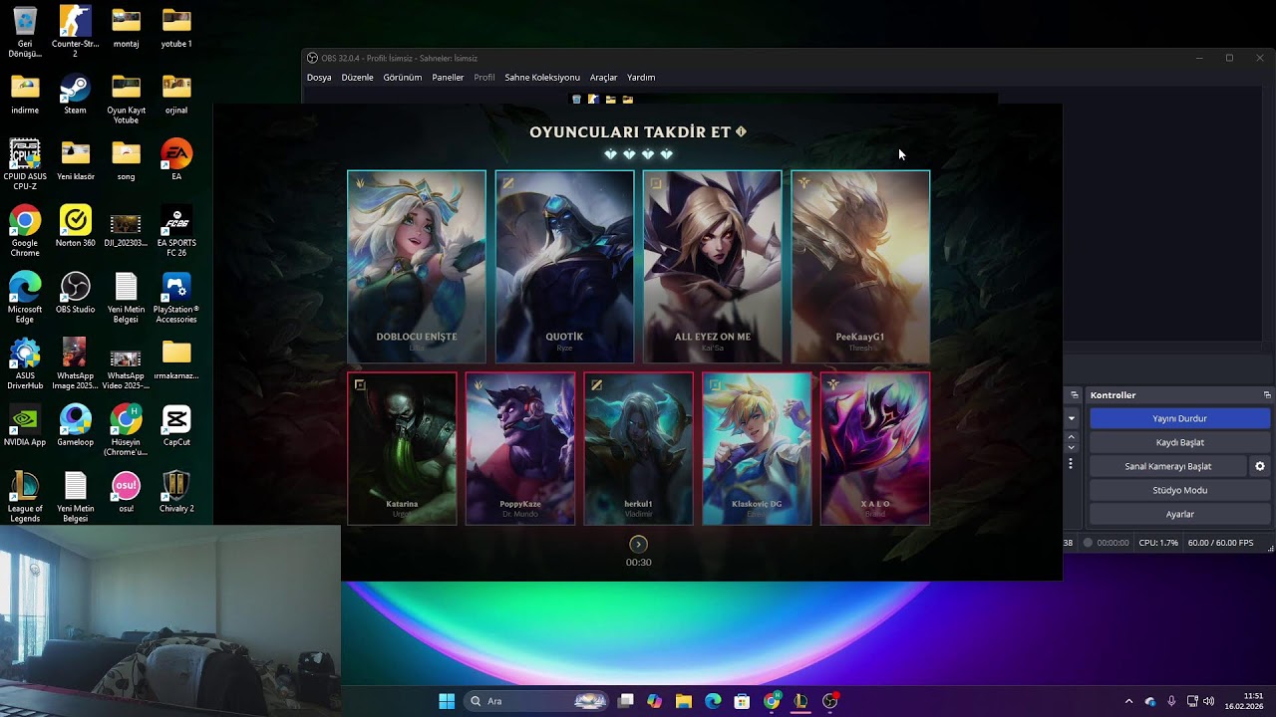Click Sanal Kamerayı Başlat button
Viewport: 1276px width, 717px height.
(x=1167, y=466)
